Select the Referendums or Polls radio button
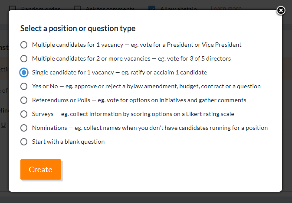 tap(24, 100)
